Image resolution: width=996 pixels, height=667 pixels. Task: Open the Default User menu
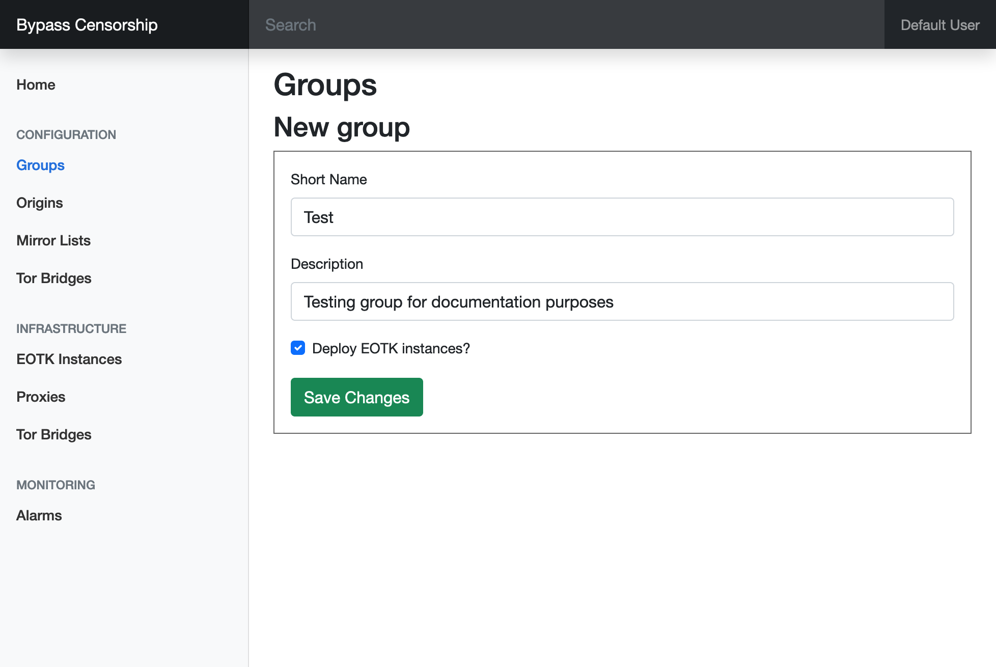tap(939, 25)
